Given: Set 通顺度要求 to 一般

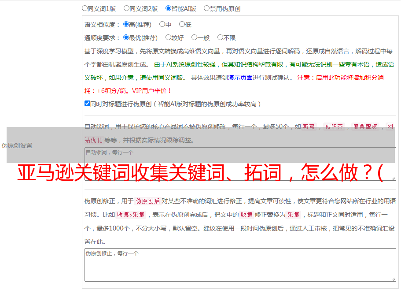Looking at the screenshot, I should [x=194, y=37].
